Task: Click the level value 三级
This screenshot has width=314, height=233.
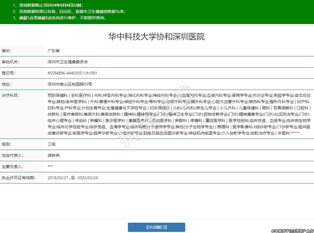Action: [x=52, y=144]
